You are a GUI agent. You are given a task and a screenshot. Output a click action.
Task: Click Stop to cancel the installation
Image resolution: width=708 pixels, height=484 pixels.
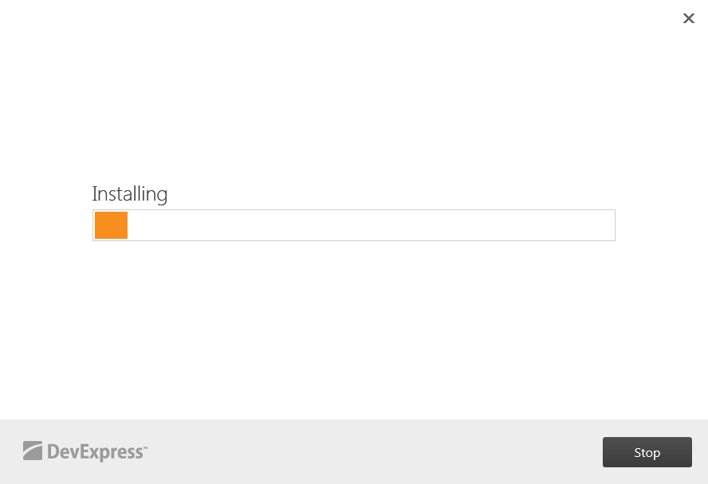[647, 451]
